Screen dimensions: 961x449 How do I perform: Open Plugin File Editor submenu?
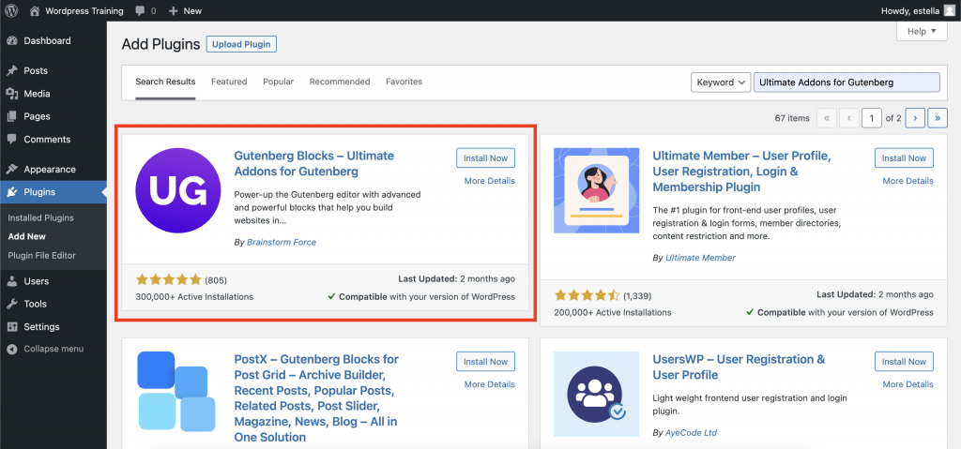[x=41, y=256]
